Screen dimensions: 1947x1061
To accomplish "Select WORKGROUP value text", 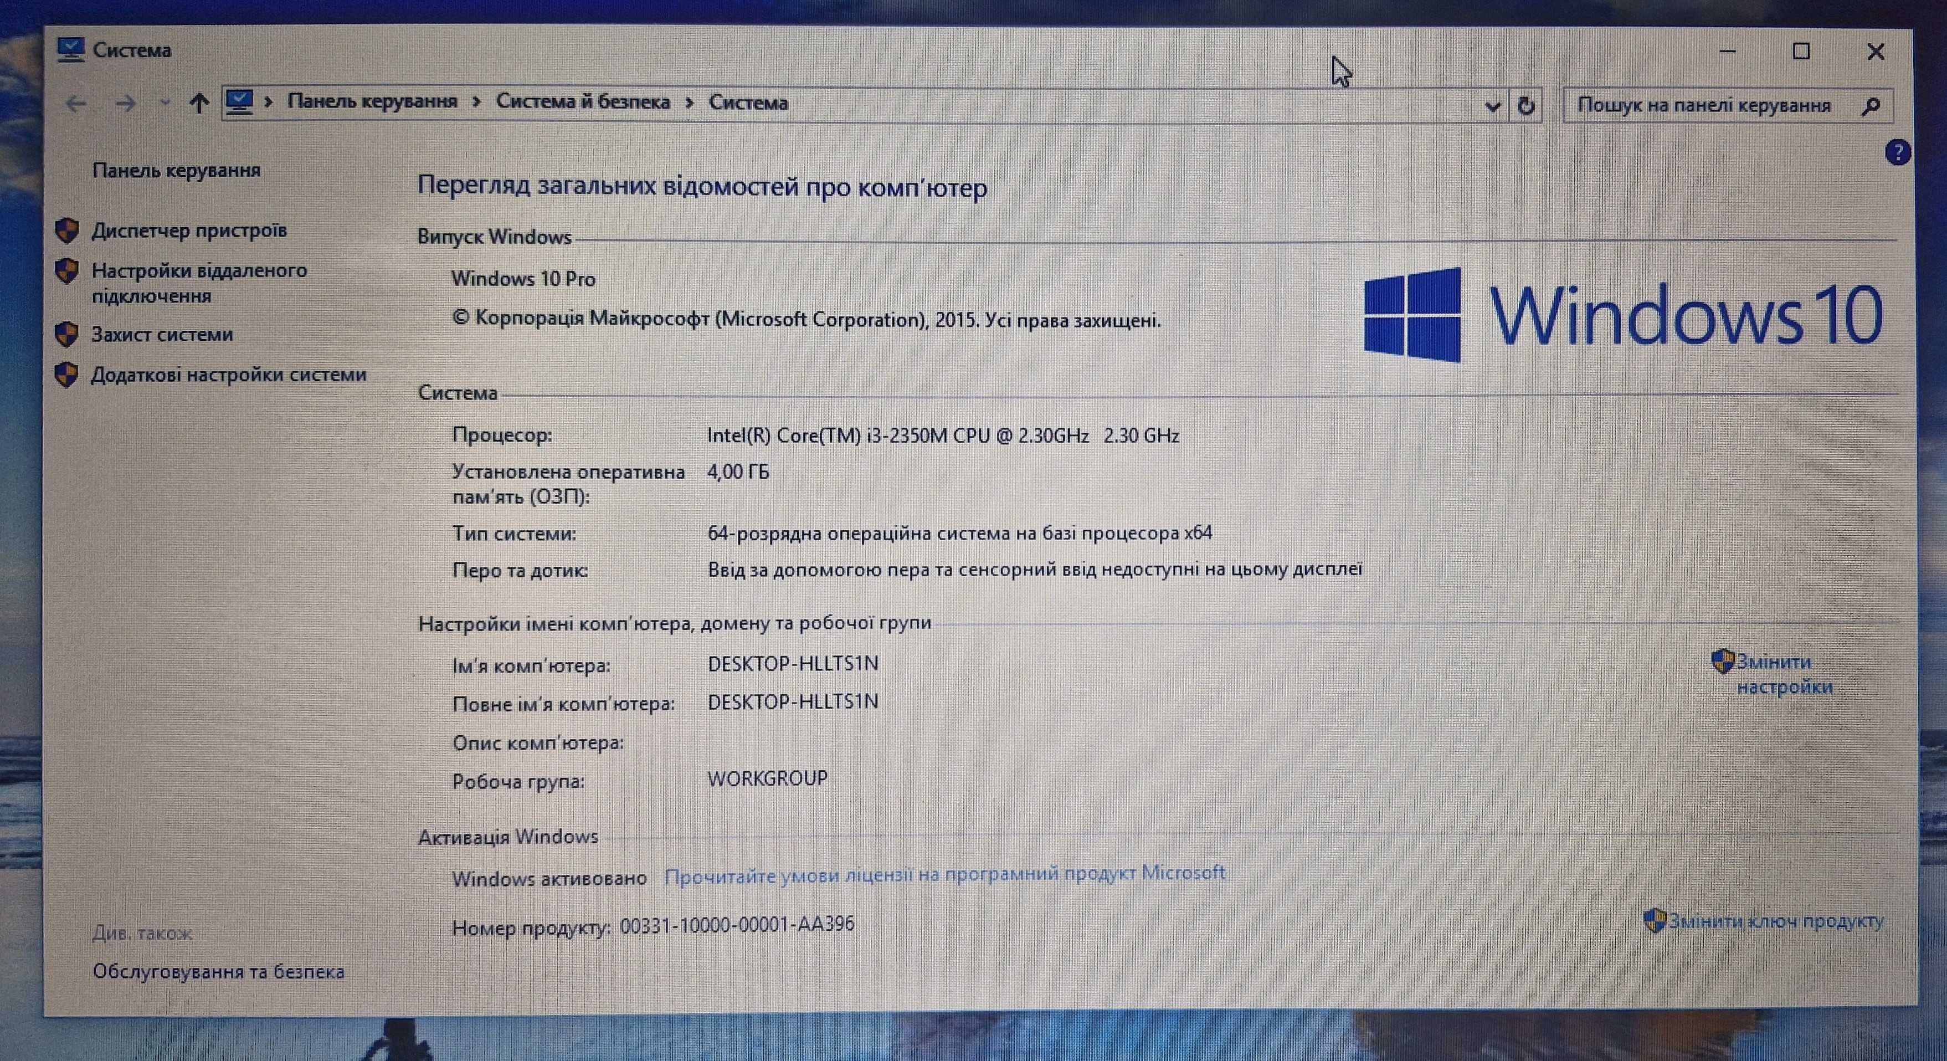I will coord(768,778).
